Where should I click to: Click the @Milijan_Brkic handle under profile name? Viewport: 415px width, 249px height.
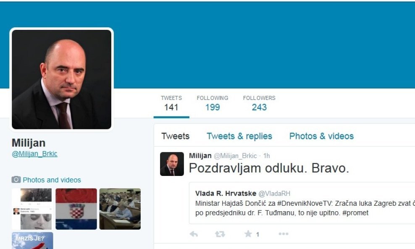click(x=35, y=154)
